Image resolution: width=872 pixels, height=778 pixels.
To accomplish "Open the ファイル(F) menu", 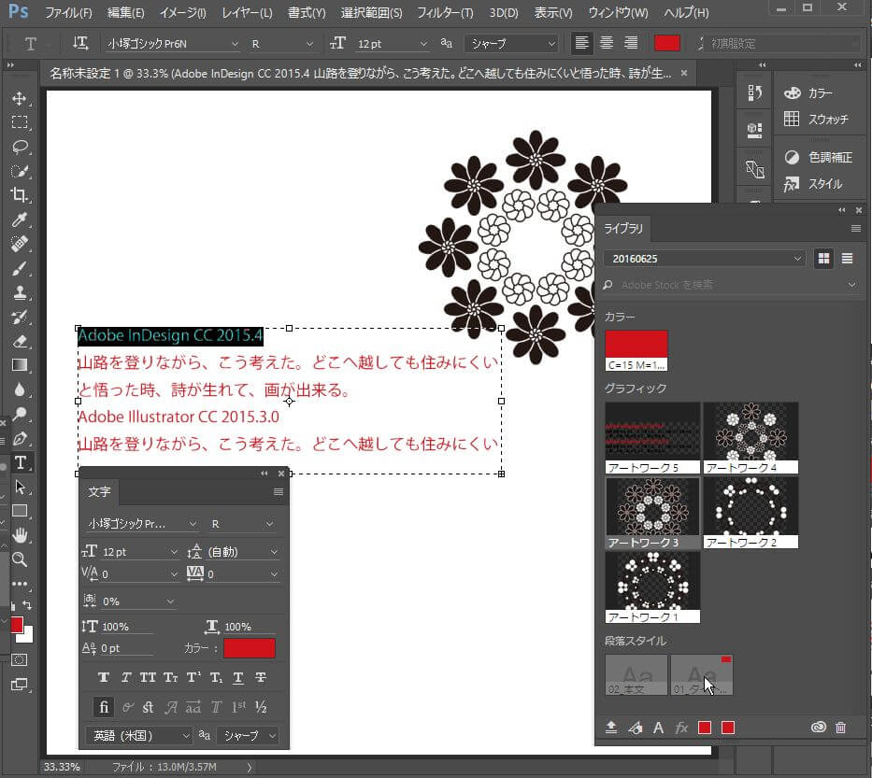I will pos(68,13).
